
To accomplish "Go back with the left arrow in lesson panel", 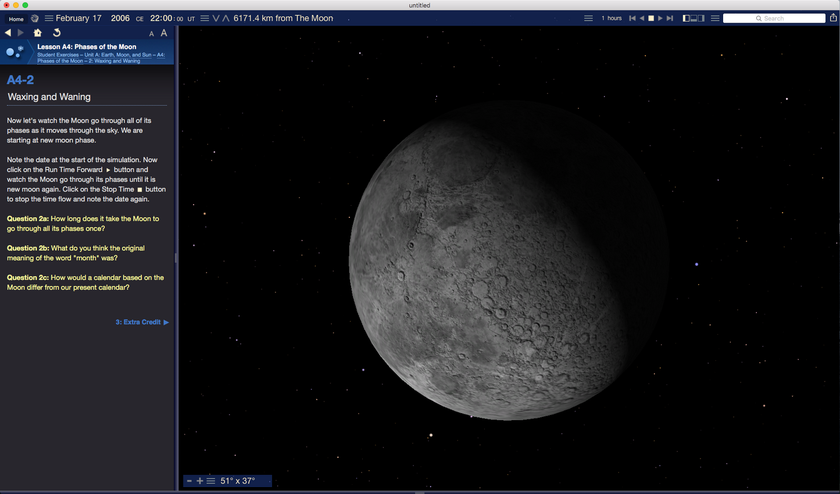I will pyautogui.click(x=8, y=33).
